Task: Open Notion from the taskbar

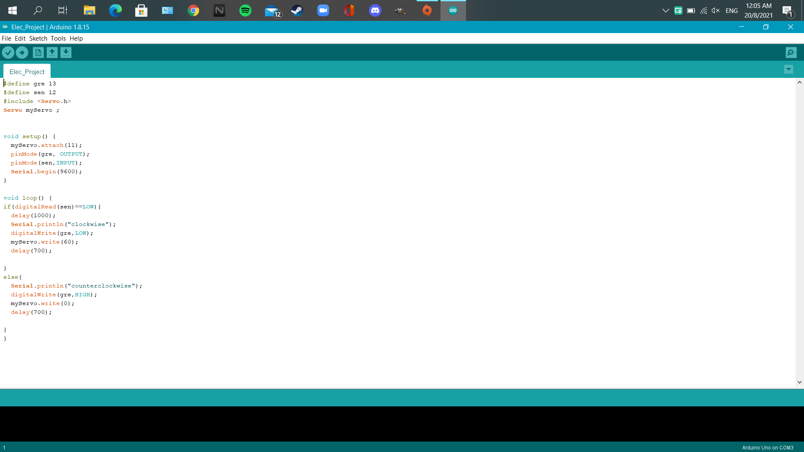Action: click(x=219, y=10)
